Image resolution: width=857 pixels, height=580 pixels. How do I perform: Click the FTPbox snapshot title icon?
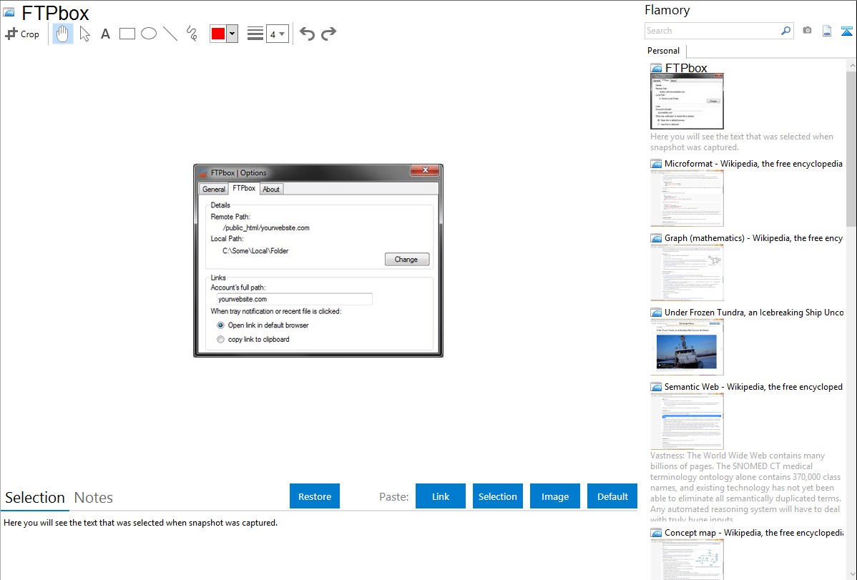coord(9,12)
